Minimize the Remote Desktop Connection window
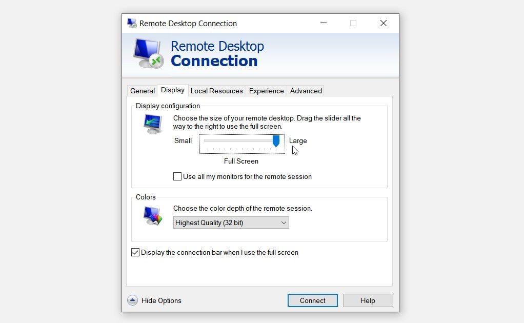Image resolution: width=524 pixels, height=323 pixels. pyautogui.click(x=324, y=23)
